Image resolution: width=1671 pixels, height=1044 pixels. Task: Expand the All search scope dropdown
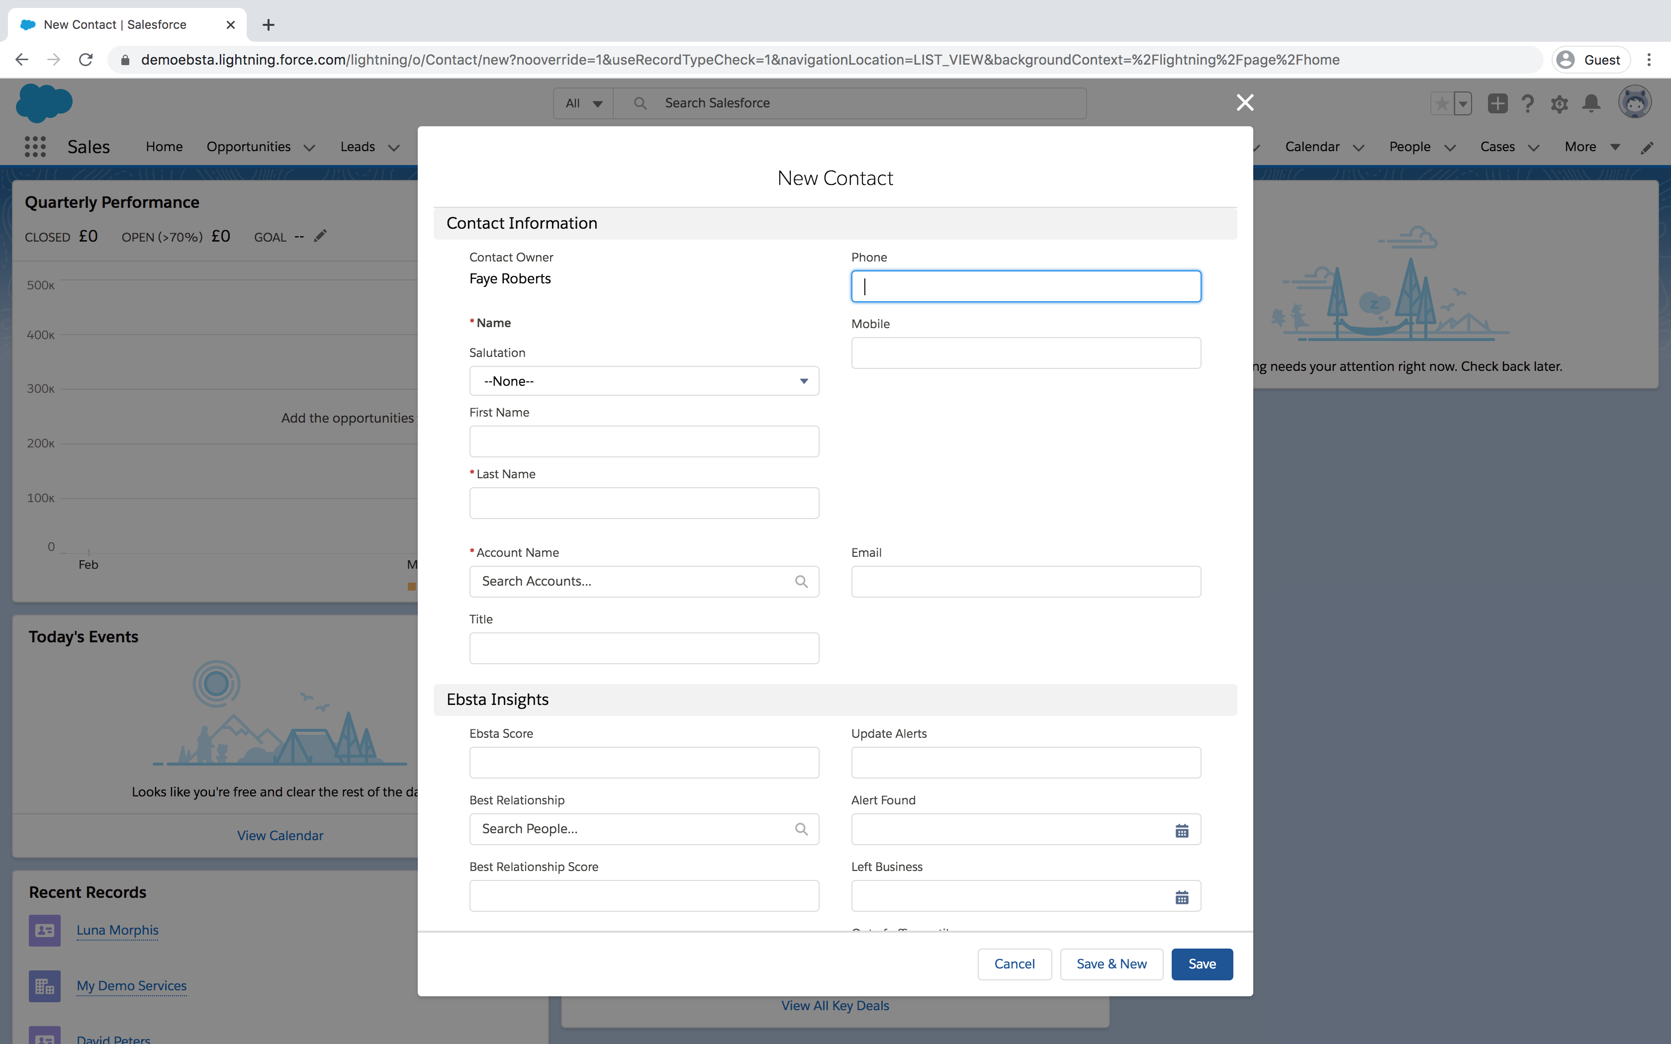pos(583,103)
